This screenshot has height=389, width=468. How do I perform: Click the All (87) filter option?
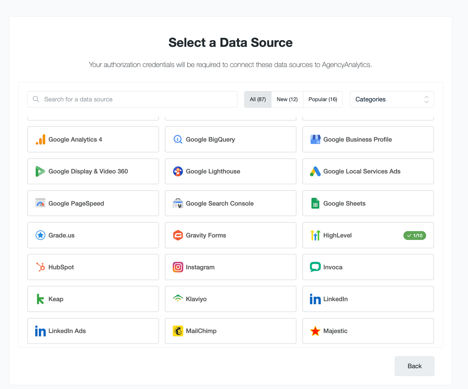tap(258, 99)
